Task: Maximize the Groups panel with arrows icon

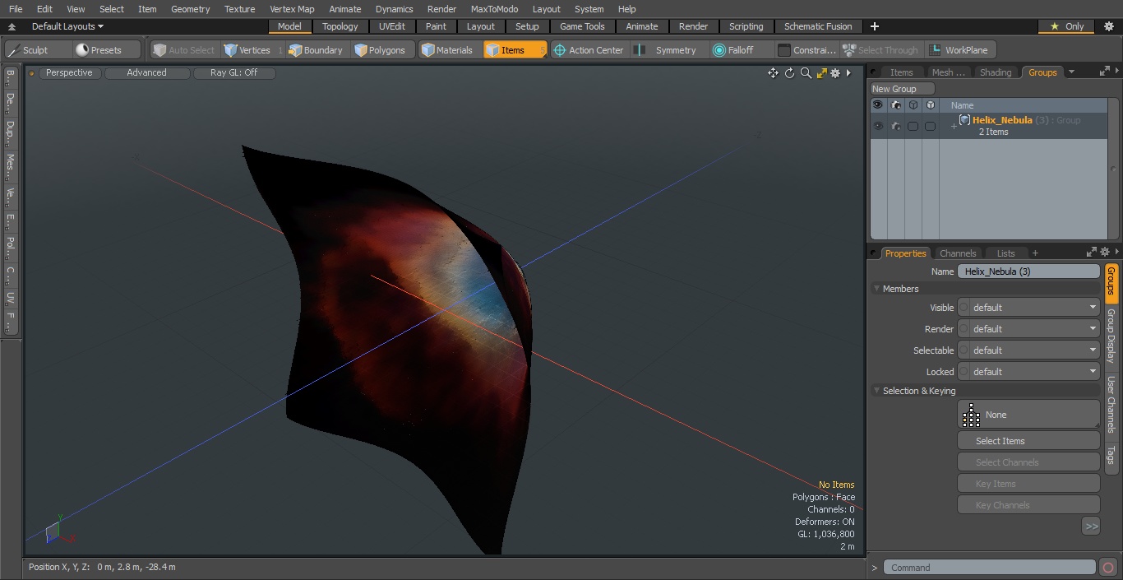Action: pos(1104,72)
